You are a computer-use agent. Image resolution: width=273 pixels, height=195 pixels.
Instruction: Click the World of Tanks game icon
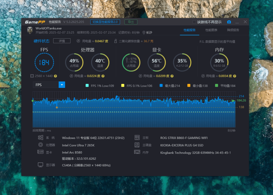pos(30,30)
